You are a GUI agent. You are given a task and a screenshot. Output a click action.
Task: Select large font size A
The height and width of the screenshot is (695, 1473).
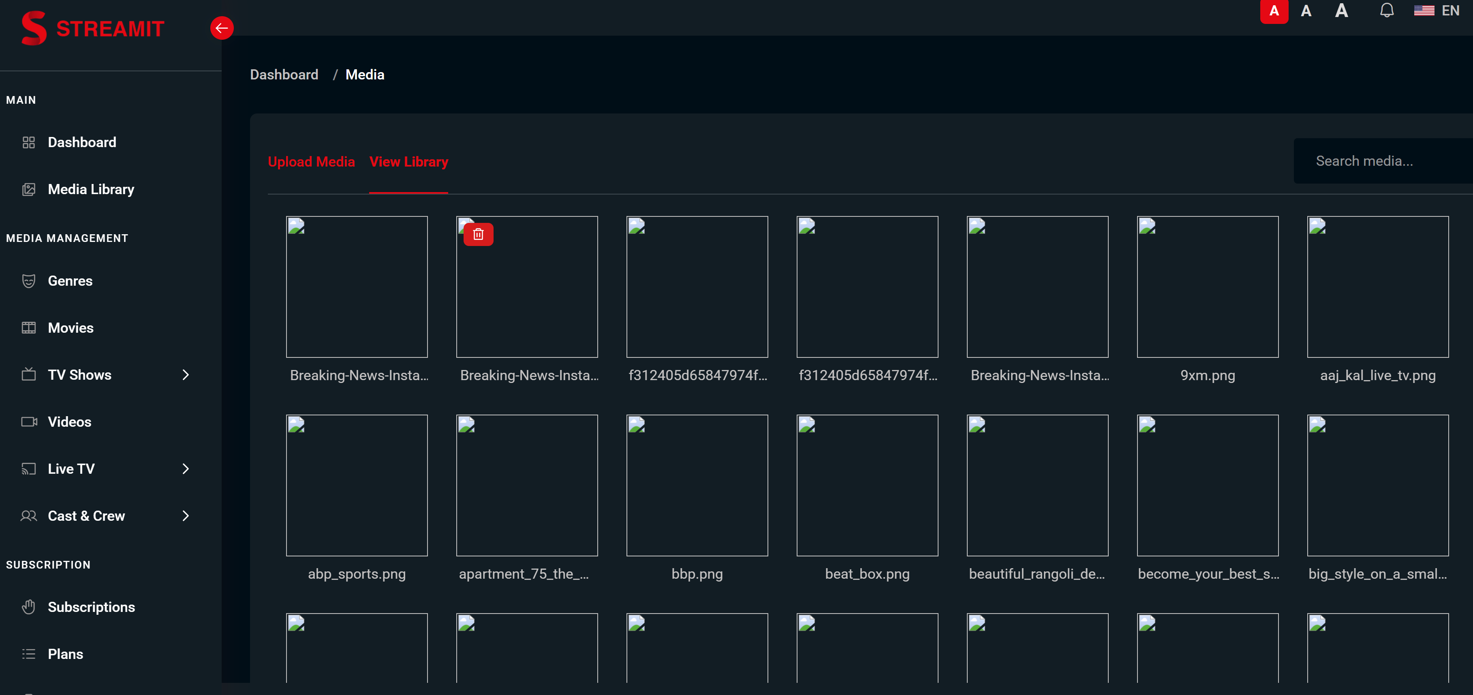(x=1341, y=10)
